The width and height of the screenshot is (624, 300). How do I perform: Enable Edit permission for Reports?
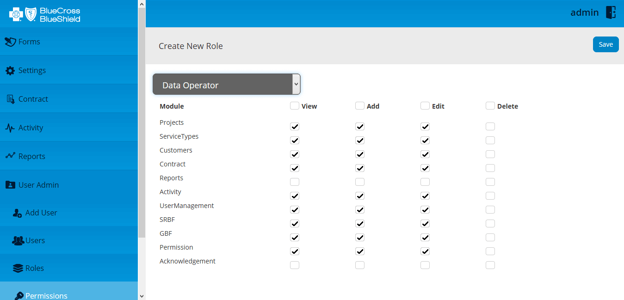click(x=425, y=182)
